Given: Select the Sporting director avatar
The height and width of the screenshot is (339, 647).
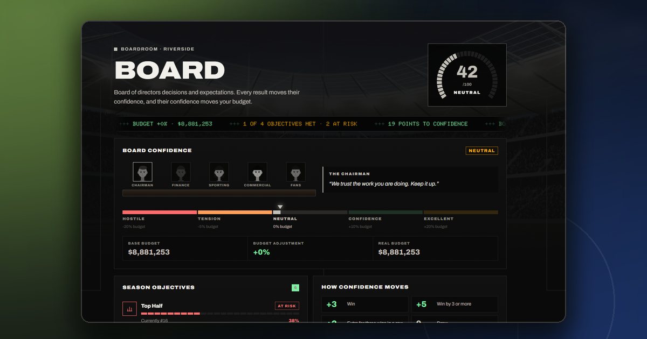Looking at the screenshot, I should 219,172.
